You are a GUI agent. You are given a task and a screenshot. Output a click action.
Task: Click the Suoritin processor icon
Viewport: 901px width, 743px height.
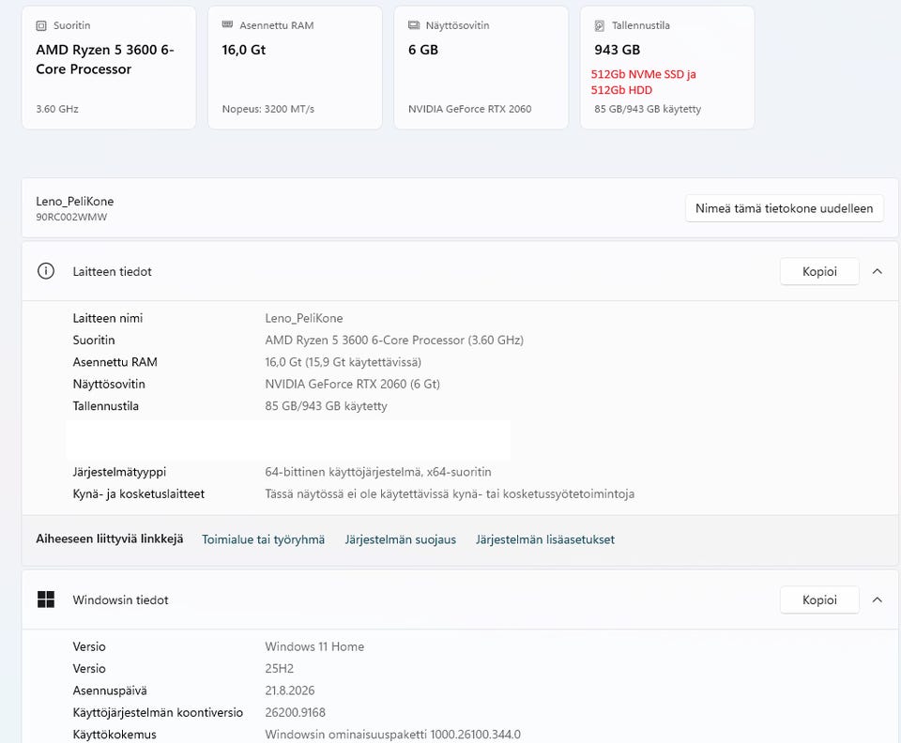[40, 25]
